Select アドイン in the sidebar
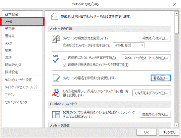The height and width of the screenshot is (138, 181). pyautogui.click(x=22, y=95)
